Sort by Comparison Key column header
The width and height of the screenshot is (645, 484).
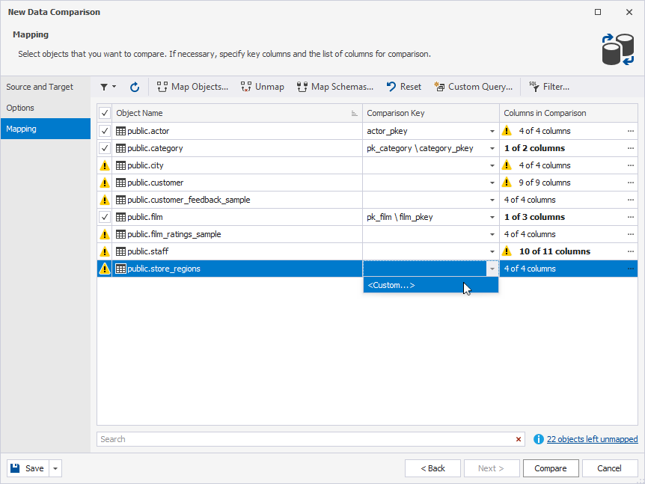pos(431,113)
